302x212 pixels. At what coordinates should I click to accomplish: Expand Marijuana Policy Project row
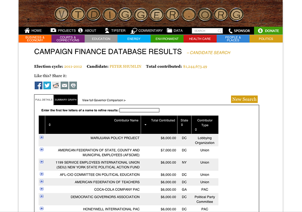point(42,137)
